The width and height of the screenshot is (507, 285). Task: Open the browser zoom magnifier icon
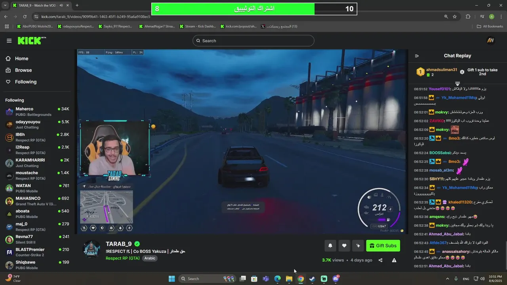[446, 17]
